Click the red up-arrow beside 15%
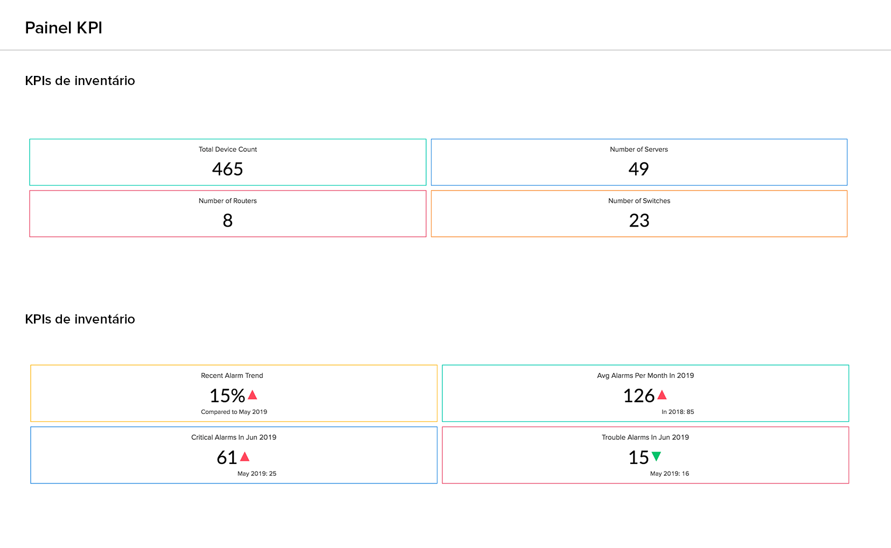Screen dimensions: 891x548 click(x=253, y=395)
